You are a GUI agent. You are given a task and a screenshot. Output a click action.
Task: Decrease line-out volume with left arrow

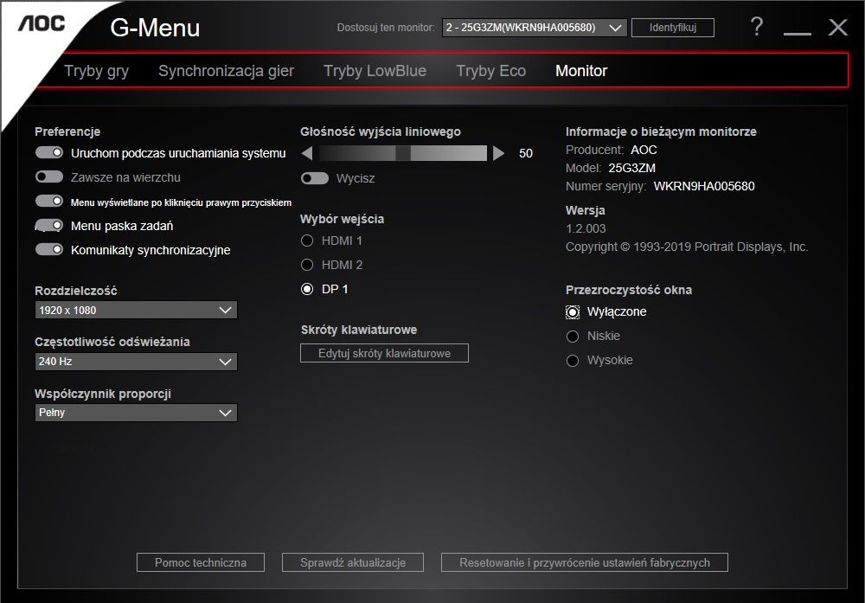pyautogui.click(x=307, y=153)
